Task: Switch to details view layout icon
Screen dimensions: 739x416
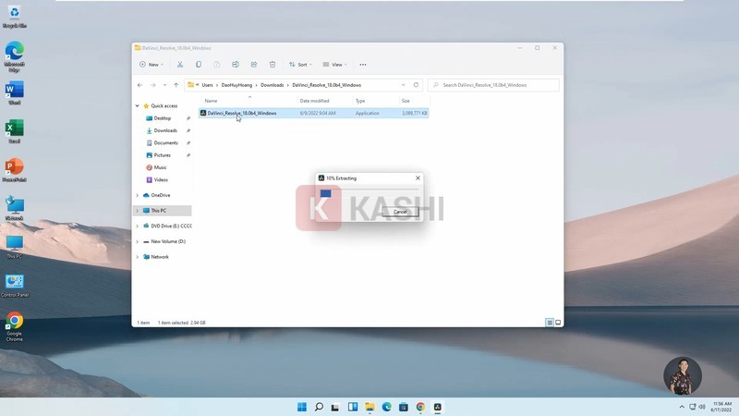Action: coord(550,323)
